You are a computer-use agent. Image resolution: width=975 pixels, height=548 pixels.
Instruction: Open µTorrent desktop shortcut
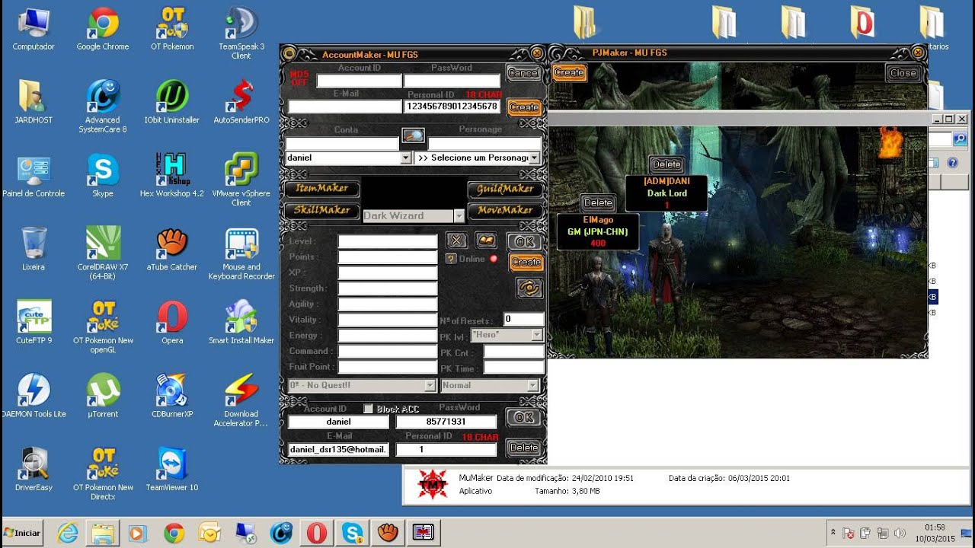[103, 397]
